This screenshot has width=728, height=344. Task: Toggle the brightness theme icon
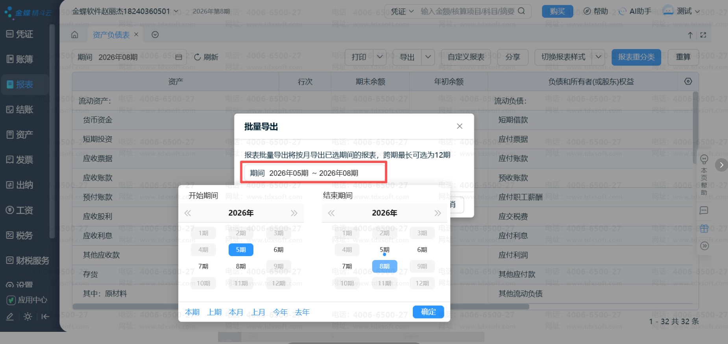[x=28, y=317]
